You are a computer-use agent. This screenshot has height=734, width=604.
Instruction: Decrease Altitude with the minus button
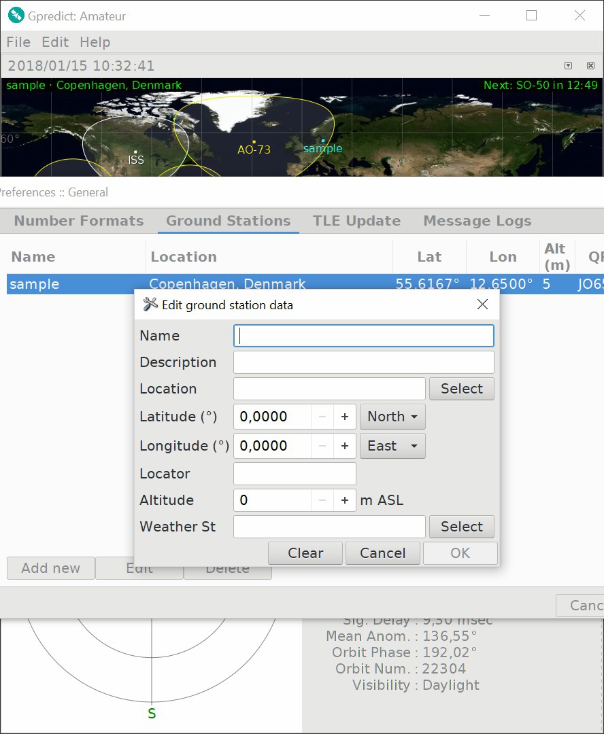coord(322,500)
